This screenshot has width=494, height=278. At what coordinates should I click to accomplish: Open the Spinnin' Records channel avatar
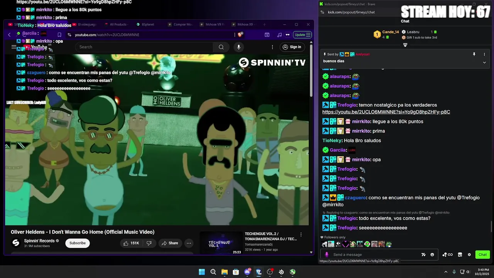point(16,243)
